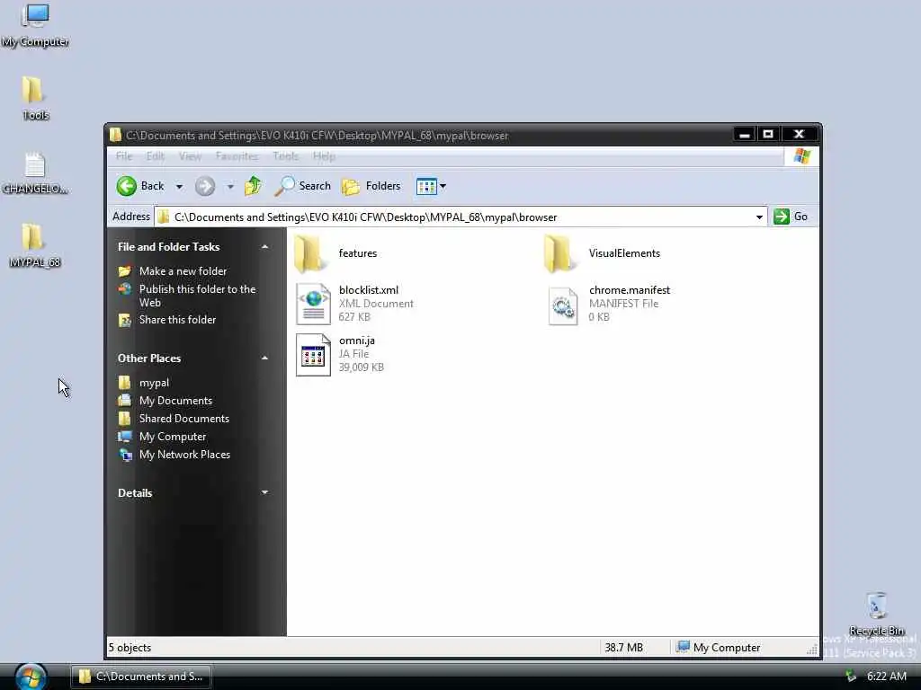Select the chrome.manifest file icon
Image resolution: width=921 pixels, height=690 pixels.
click(x=563, y=305)
